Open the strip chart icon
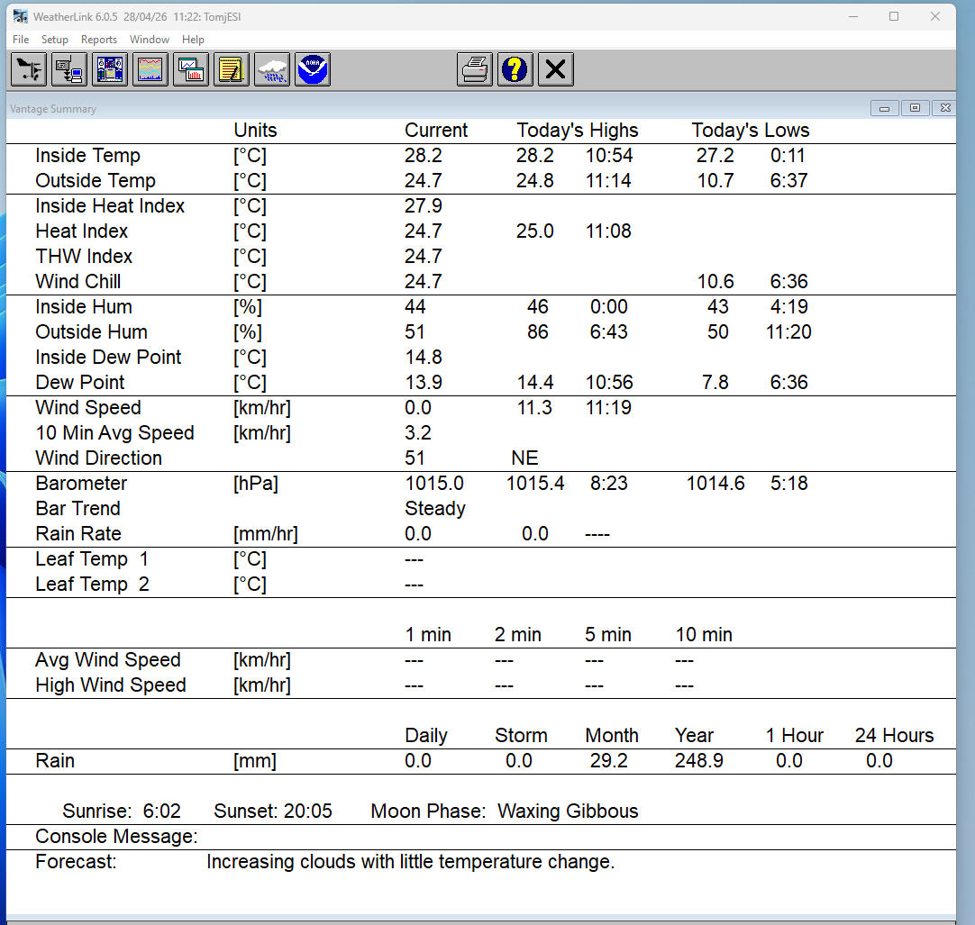Viewport: 975px width, 925px height. (150, 69)
